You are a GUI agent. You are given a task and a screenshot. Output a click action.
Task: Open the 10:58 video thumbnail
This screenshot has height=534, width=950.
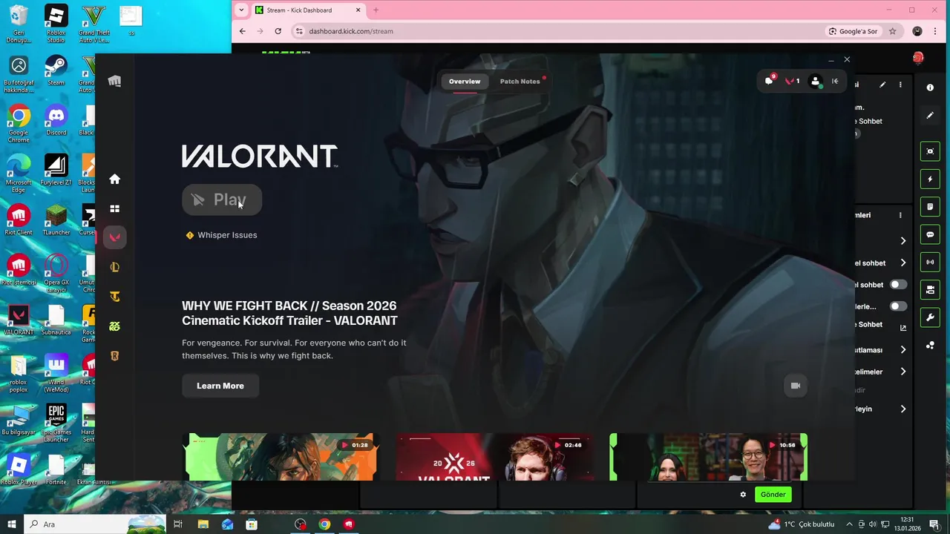click(708, 457)
